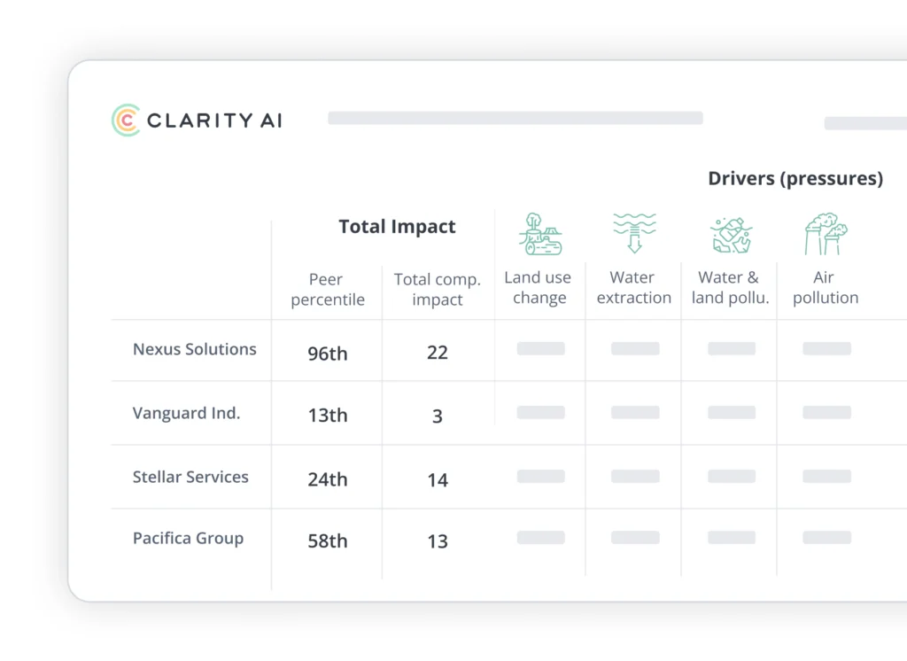Open the Nexus Solutions company row

pyautogui.click(x=195, y=349)
